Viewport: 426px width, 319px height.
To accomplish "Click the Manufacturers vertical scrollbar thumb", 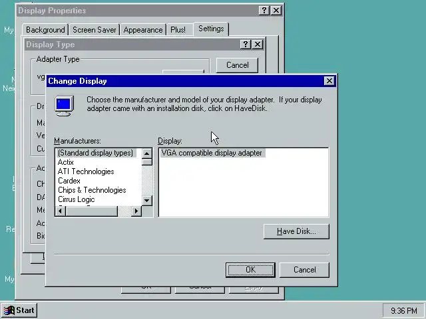I will [147, 162].
